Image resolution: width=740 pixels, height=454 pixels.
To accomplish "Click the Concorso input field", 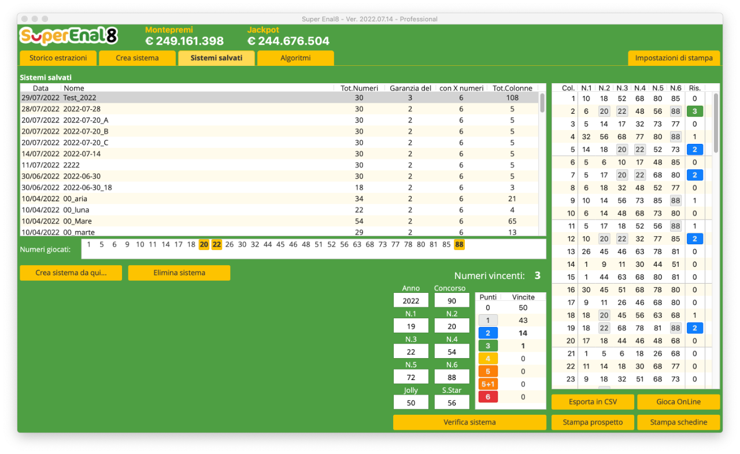I will point(452,300).
